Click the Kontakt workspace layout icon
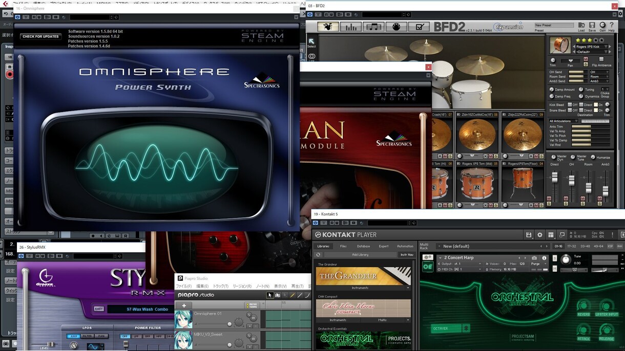Image resolution: width=625 pixels, height=351 pixels. coord(551,235)
